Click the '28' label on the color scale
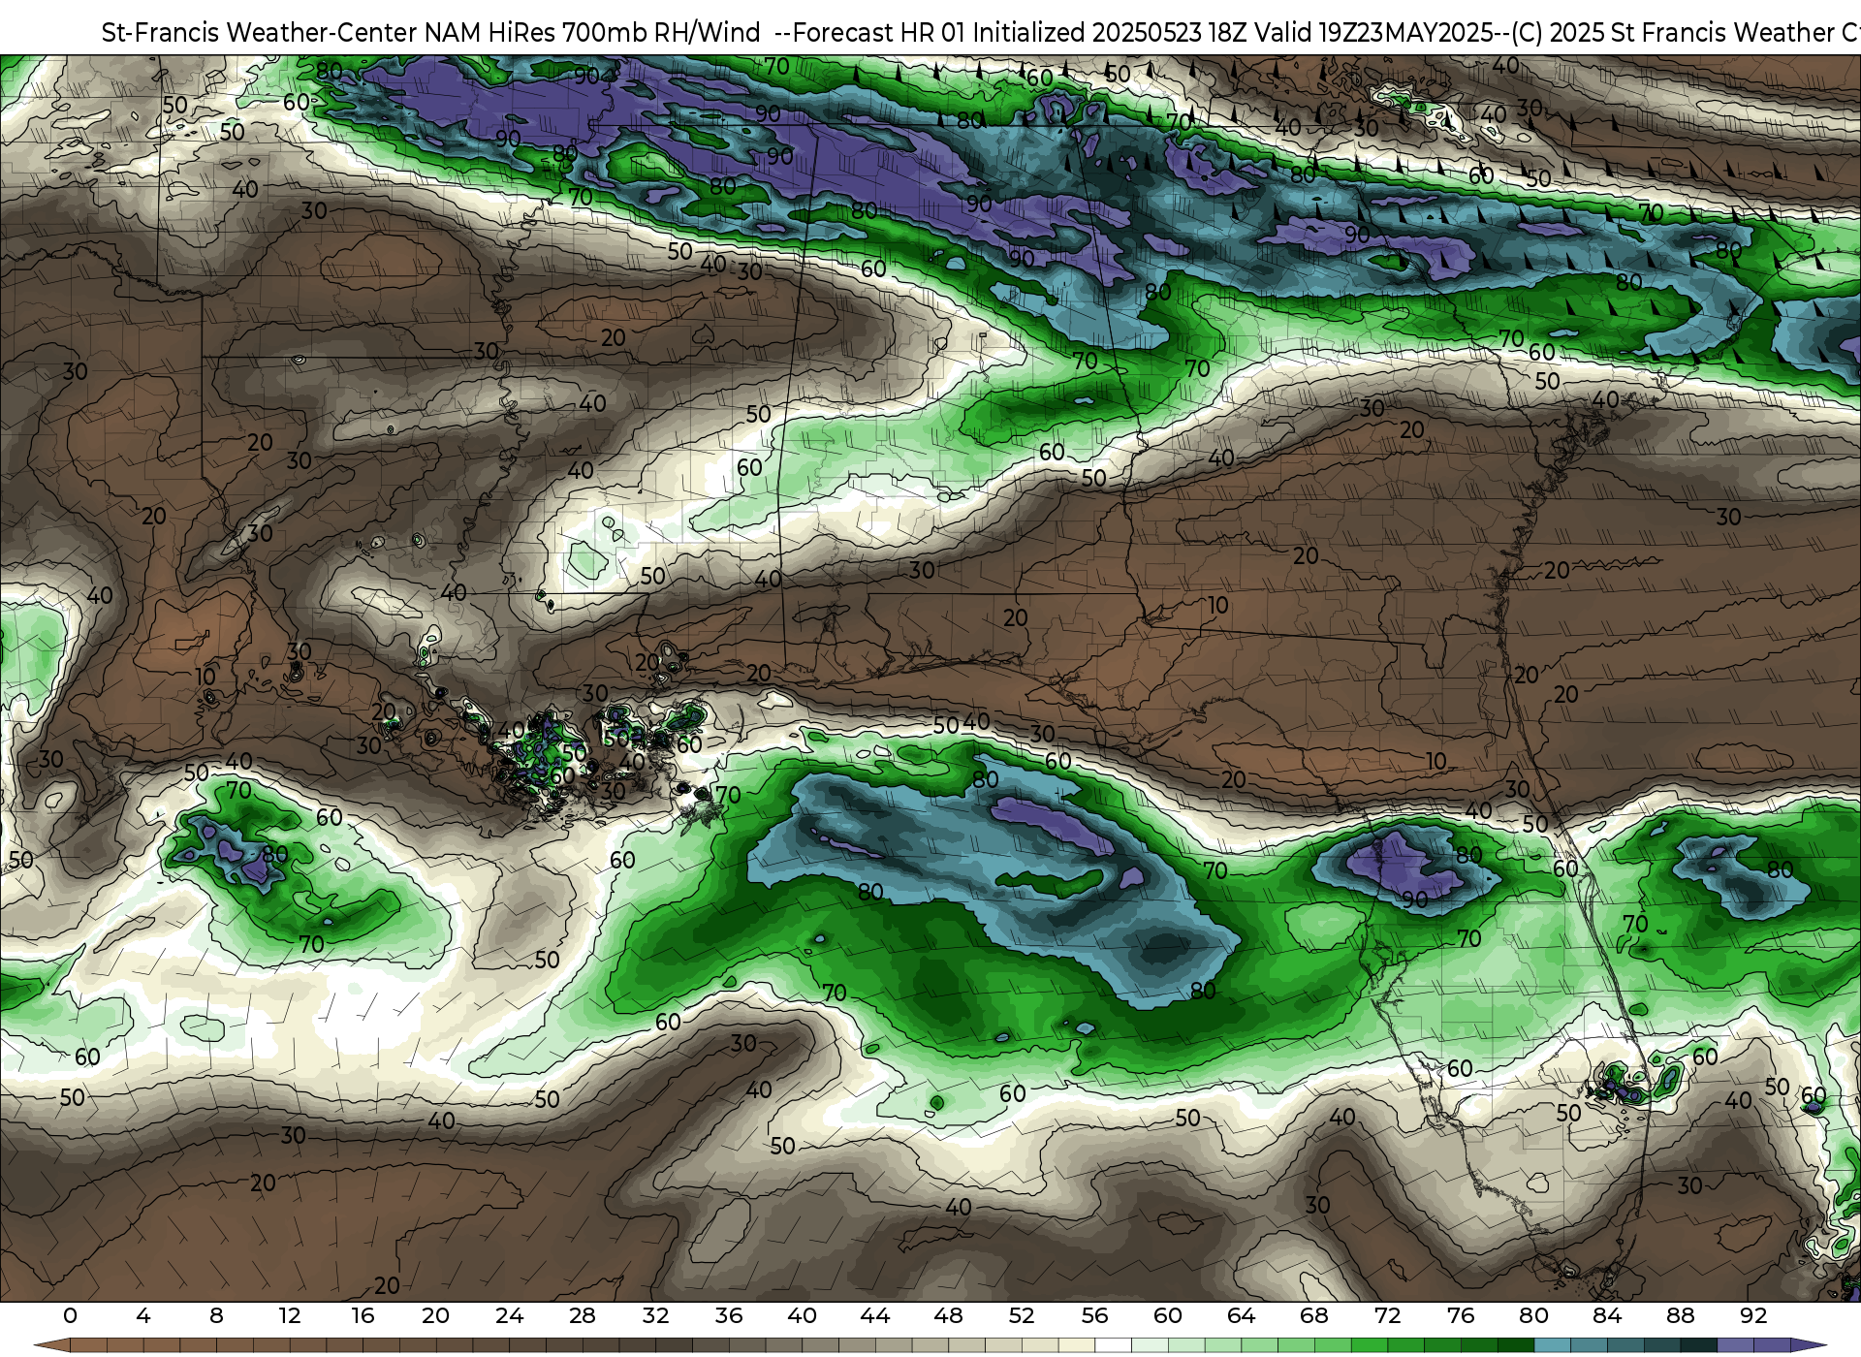1861x1357 pixels. (583, 1315)
